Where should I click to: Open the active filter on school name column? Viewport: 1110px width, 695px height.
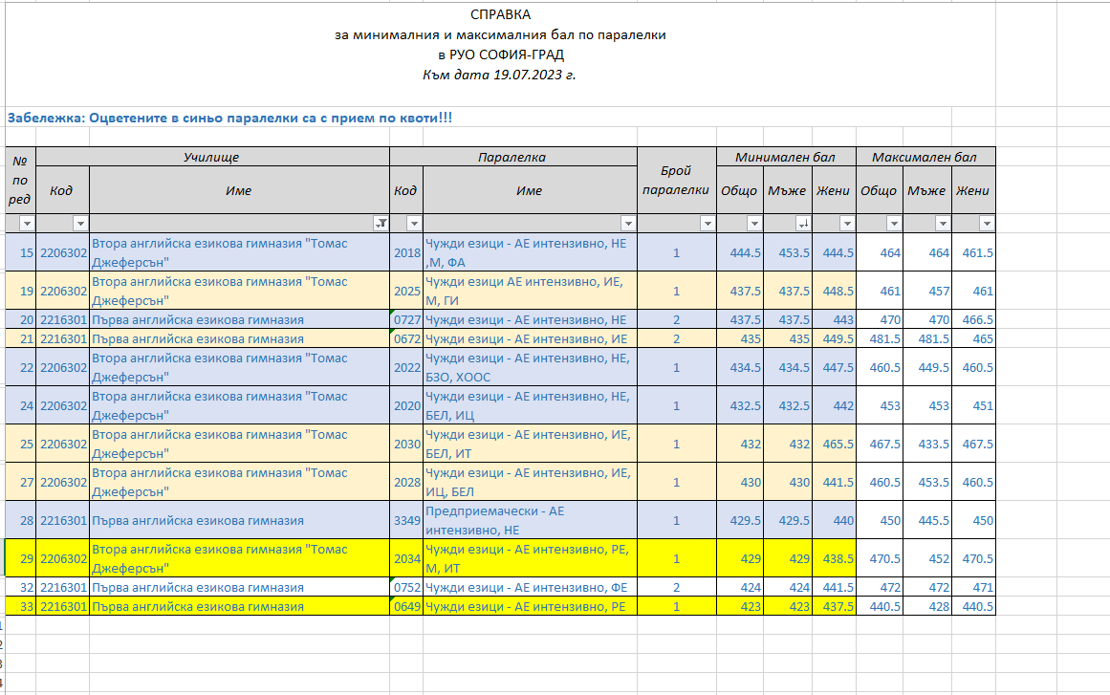[381, 224]
